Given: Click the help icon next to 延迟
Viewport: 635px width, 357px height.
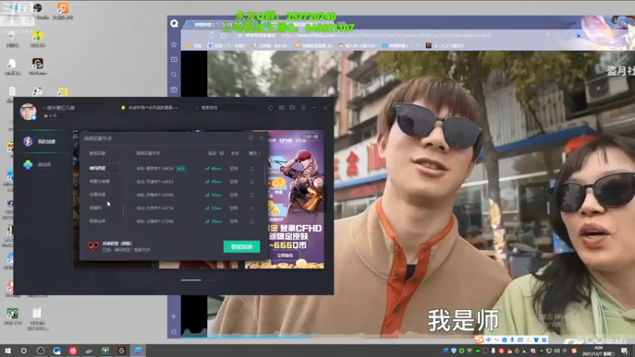Looking at the screenshot, I should pos(221,153).
